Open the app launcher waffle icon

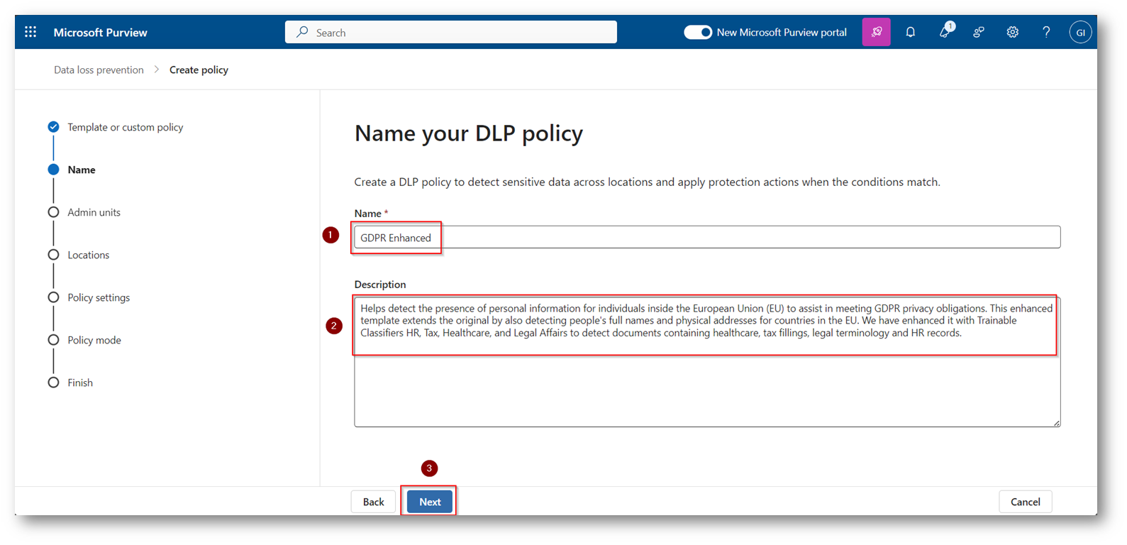(30, 32)
